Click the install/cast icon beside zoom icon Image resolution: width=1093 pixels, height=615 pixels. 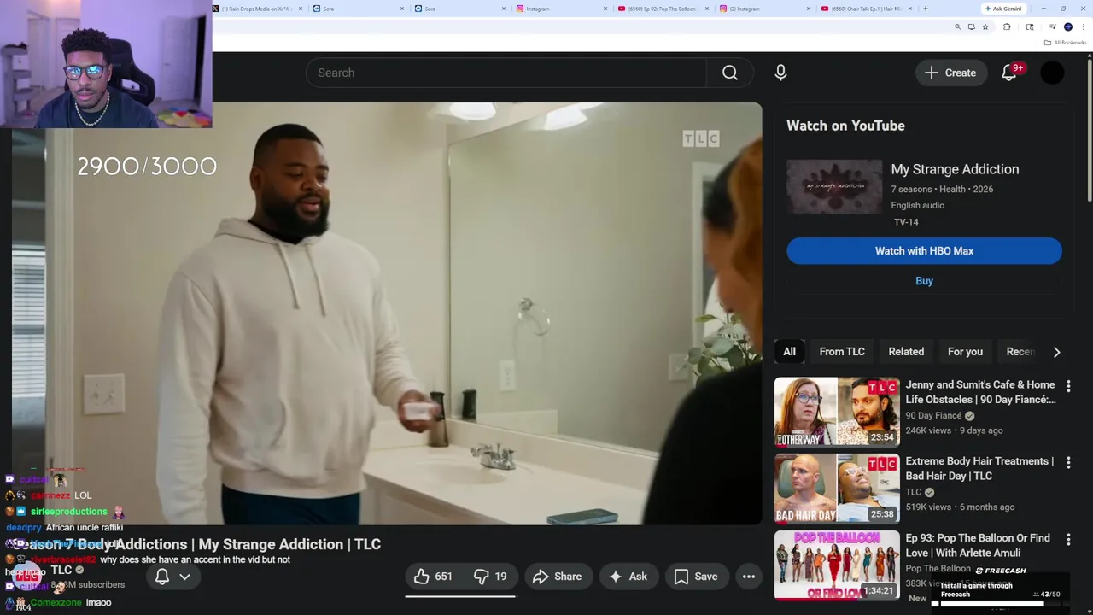click(971, 27)
